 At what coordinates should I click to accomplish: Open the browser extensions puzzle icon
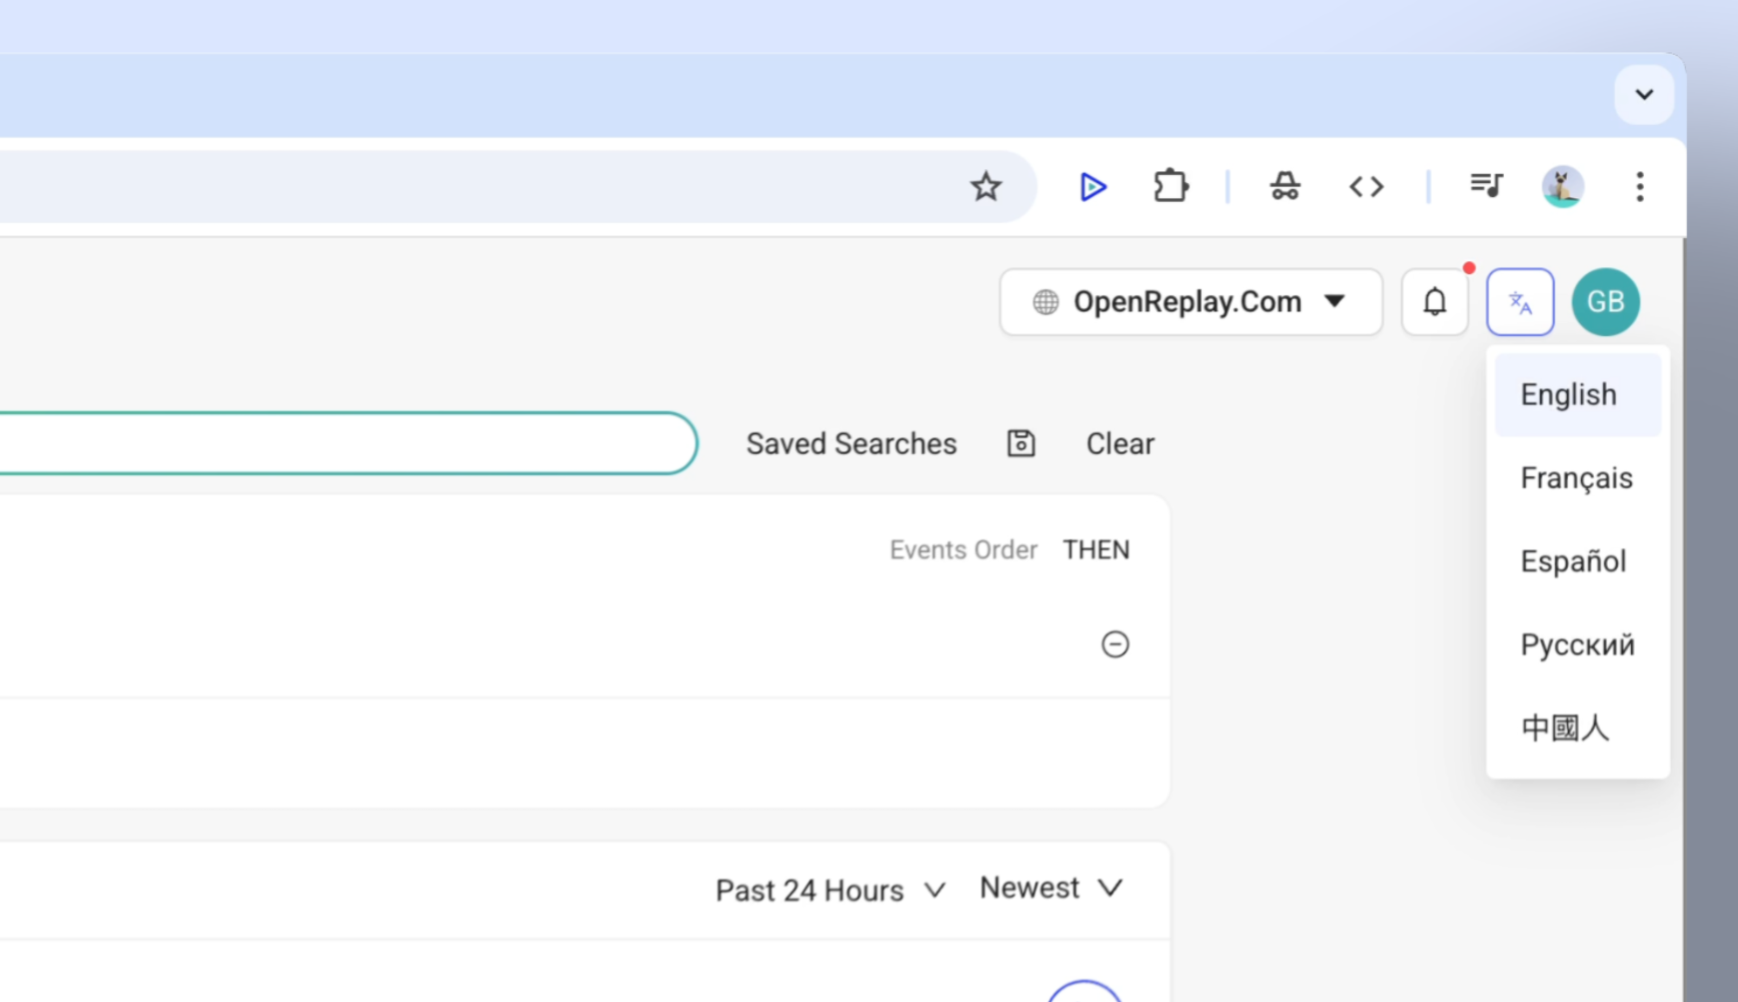point(1171,186)
